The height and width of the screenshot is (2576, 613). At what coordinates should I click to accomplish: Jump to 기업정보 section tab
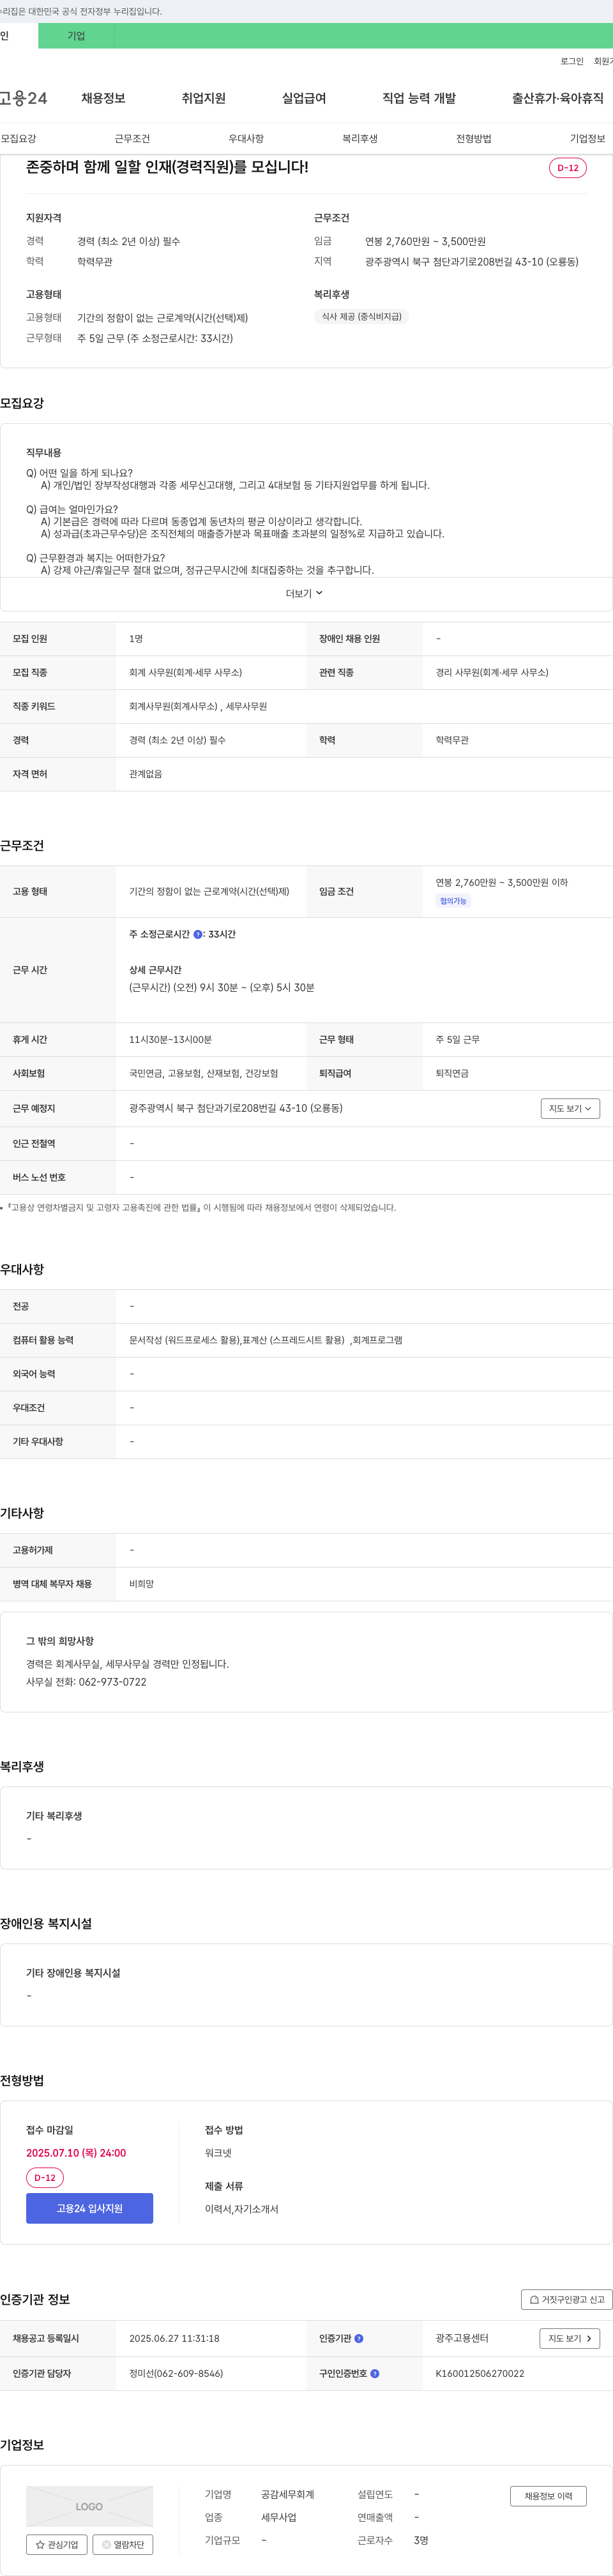[588, 139]
